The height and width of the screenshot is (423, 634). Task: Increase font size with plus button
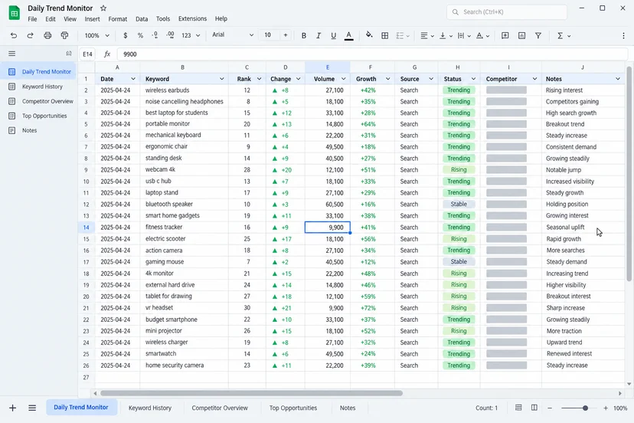[286, 35]
